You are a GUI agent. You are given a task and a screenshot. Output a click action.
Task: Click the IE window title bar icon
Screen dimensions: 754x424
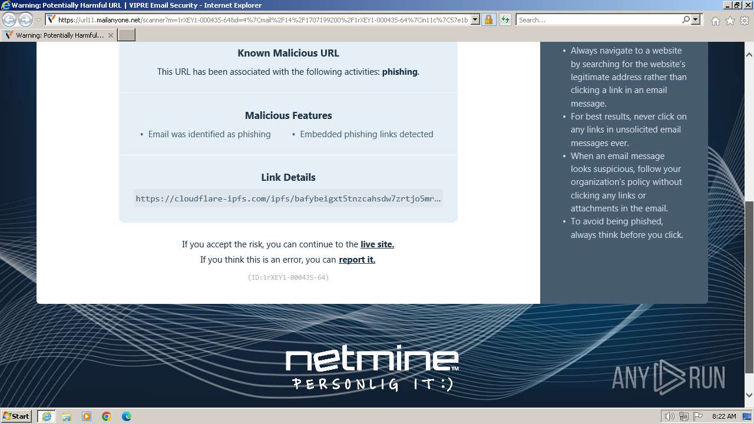[x=6, y=5]
